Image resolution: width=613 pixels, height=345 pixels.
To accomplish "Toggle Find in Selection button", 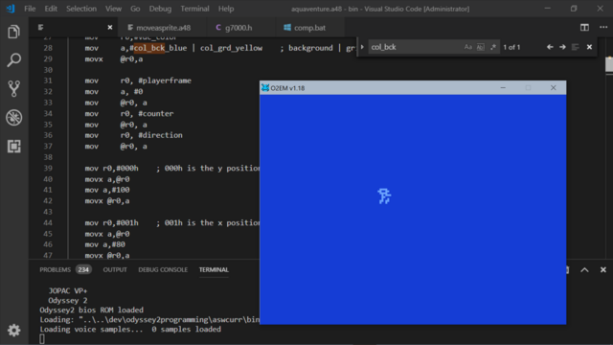I will [x=575, y=47].
